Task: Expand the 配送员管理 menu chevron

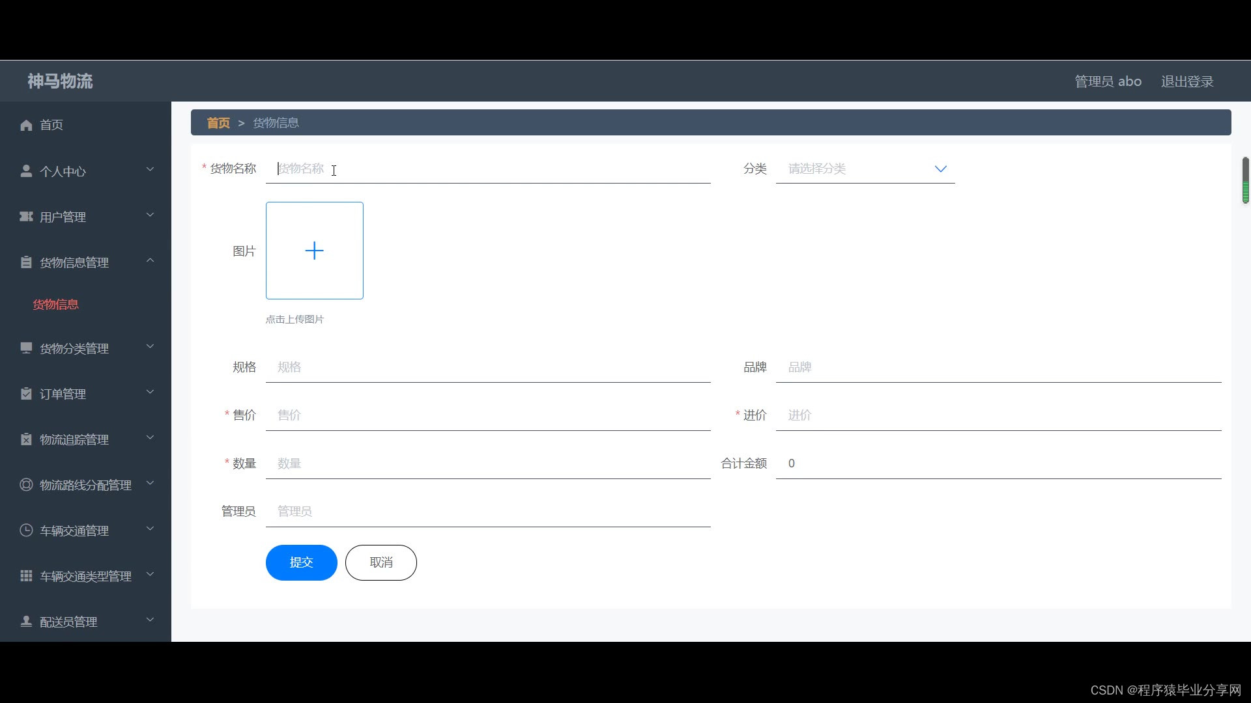Action: pos(150,620)
